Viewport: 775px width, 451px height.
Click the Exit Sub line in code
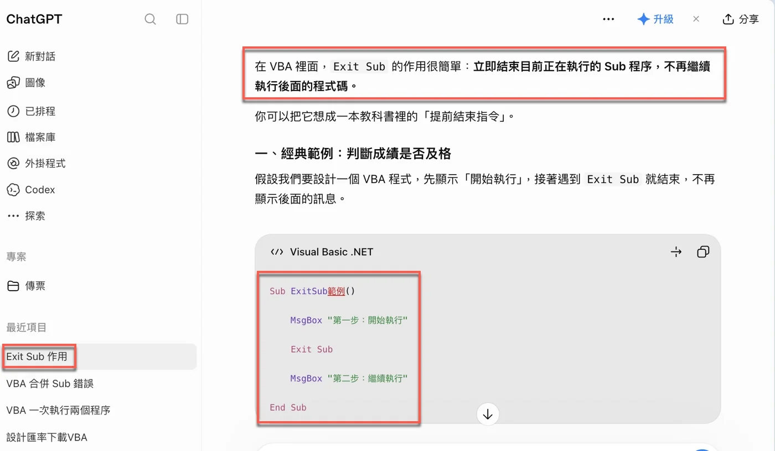pyautogui.click(x=312, y=349)
